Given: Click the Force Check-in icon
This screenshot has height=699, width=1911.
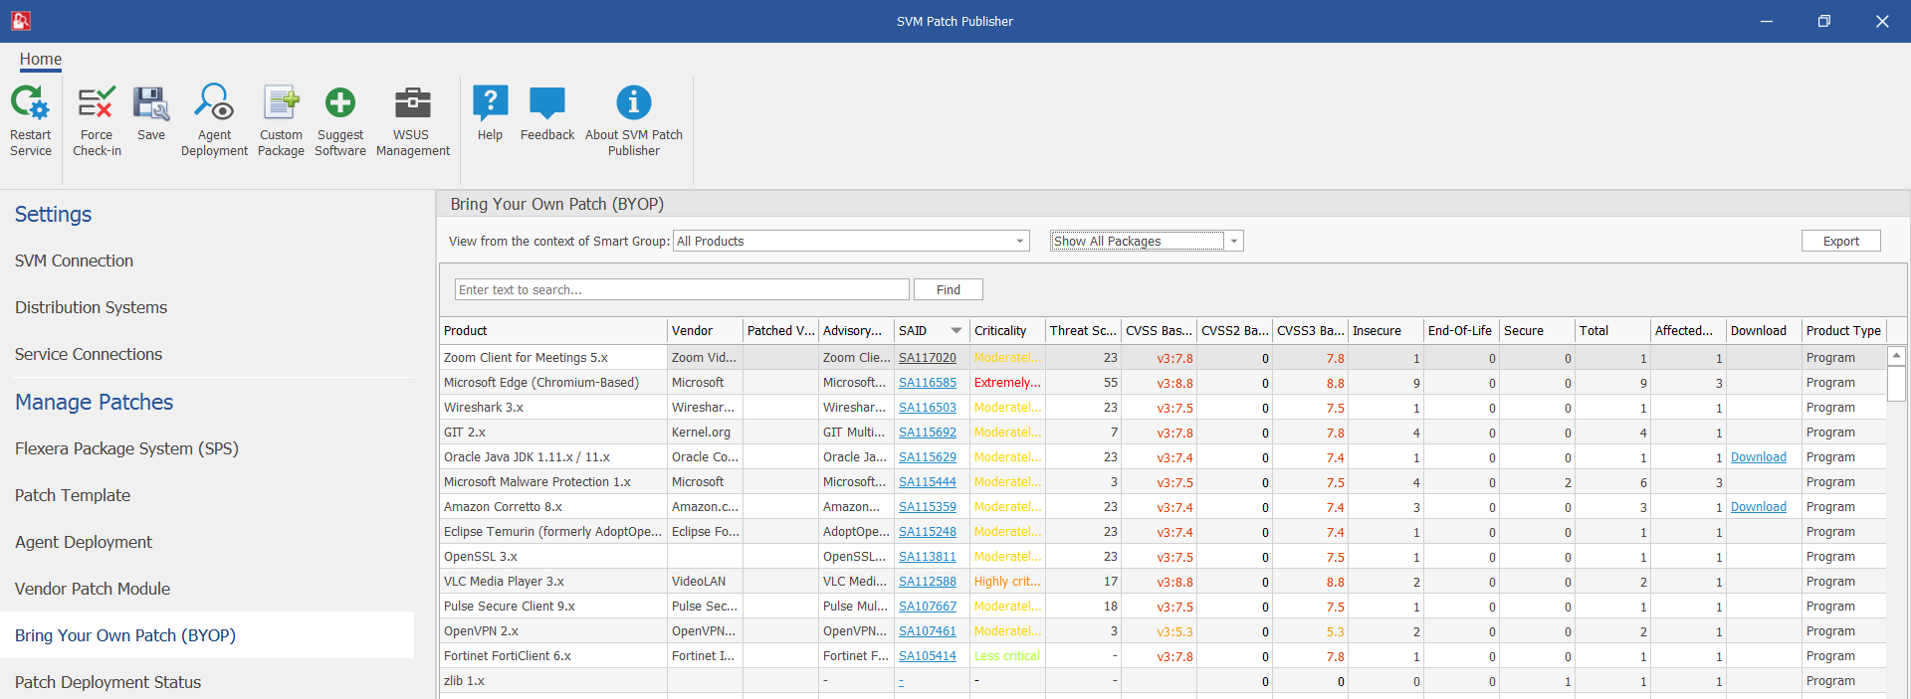Looking at the screenshot, I should point(97,103).
